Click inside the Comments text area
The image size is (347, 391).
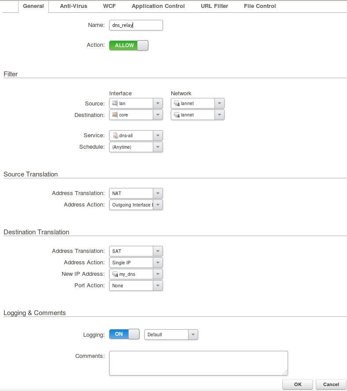(198, 363)
